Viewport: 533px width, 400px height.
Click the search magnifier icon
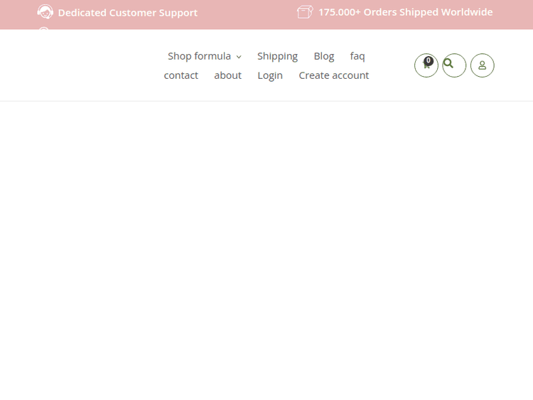448,63
